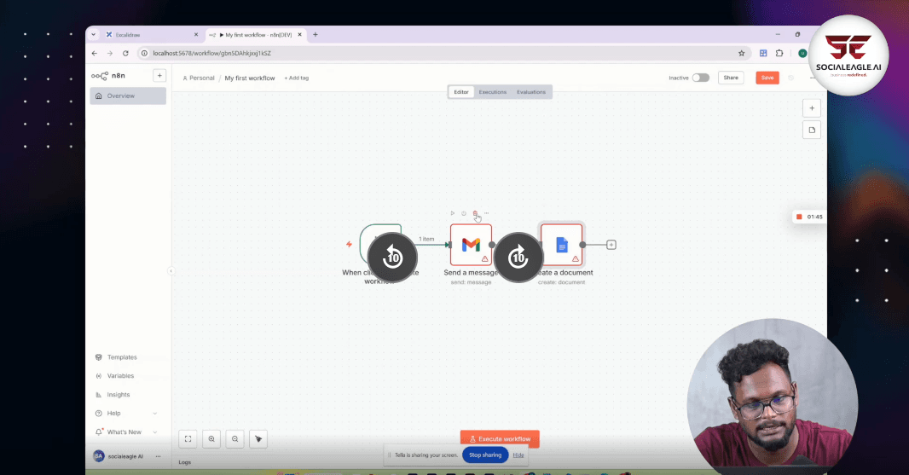The width and height of the screenshot is (909, 475).
Task: Go back in the browser
Action: pyautogui.click(x=95, y=54)
